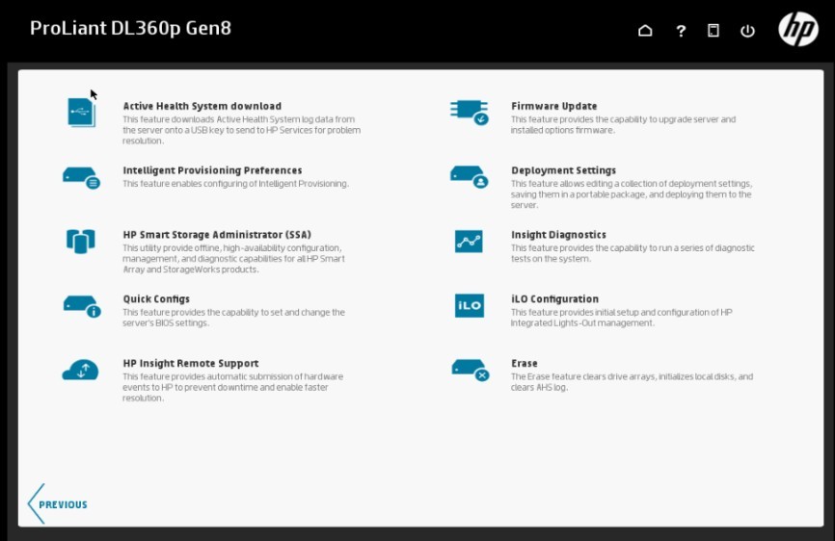Open the Firmware Update title link
This screenshot has height=541, width=835.
553,106
